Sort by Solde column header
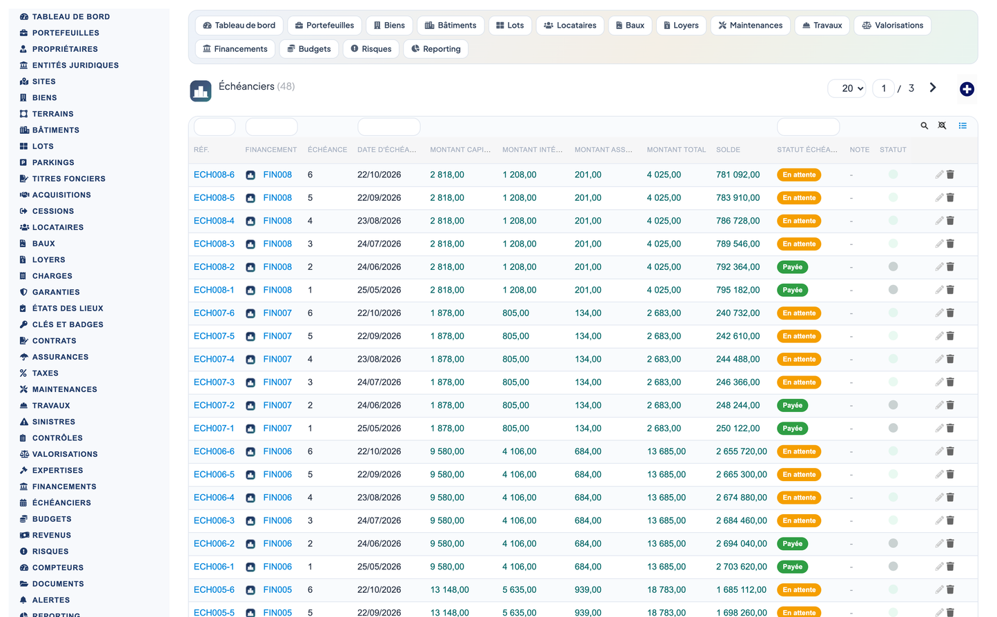This screenshot has width=997, height=617. 728,150
